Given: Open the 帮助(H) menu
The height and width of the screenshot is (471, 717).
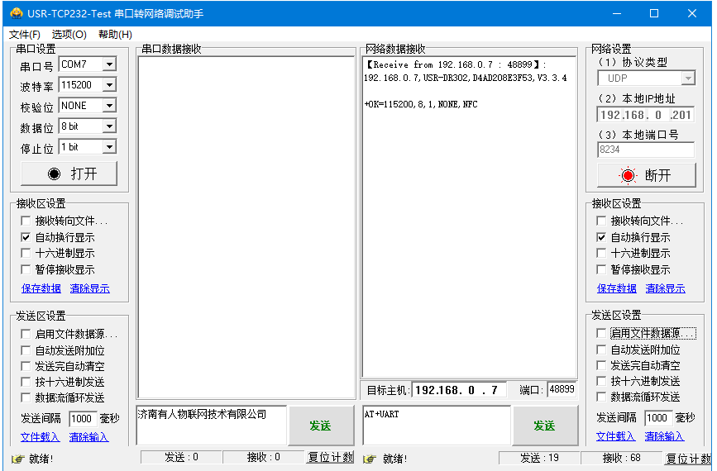Looking at the screenshot, I should 115,34.
